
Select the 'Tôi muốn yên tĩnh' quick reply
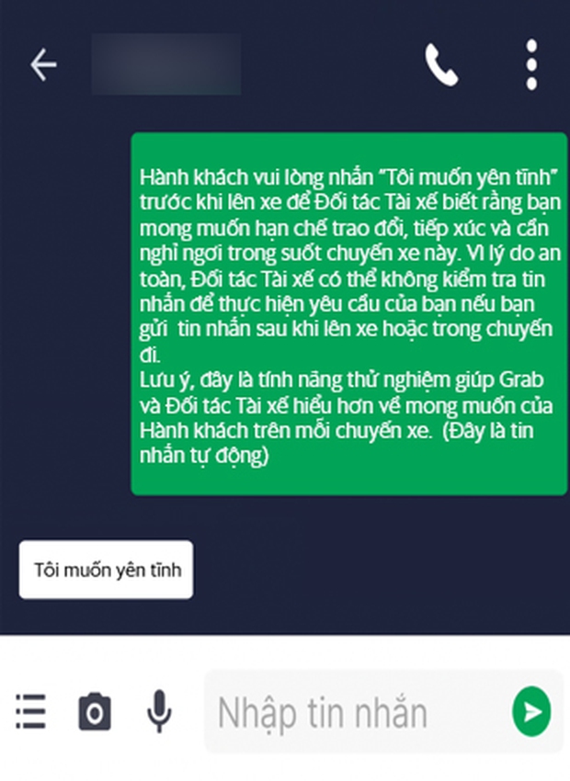[106, 570]
